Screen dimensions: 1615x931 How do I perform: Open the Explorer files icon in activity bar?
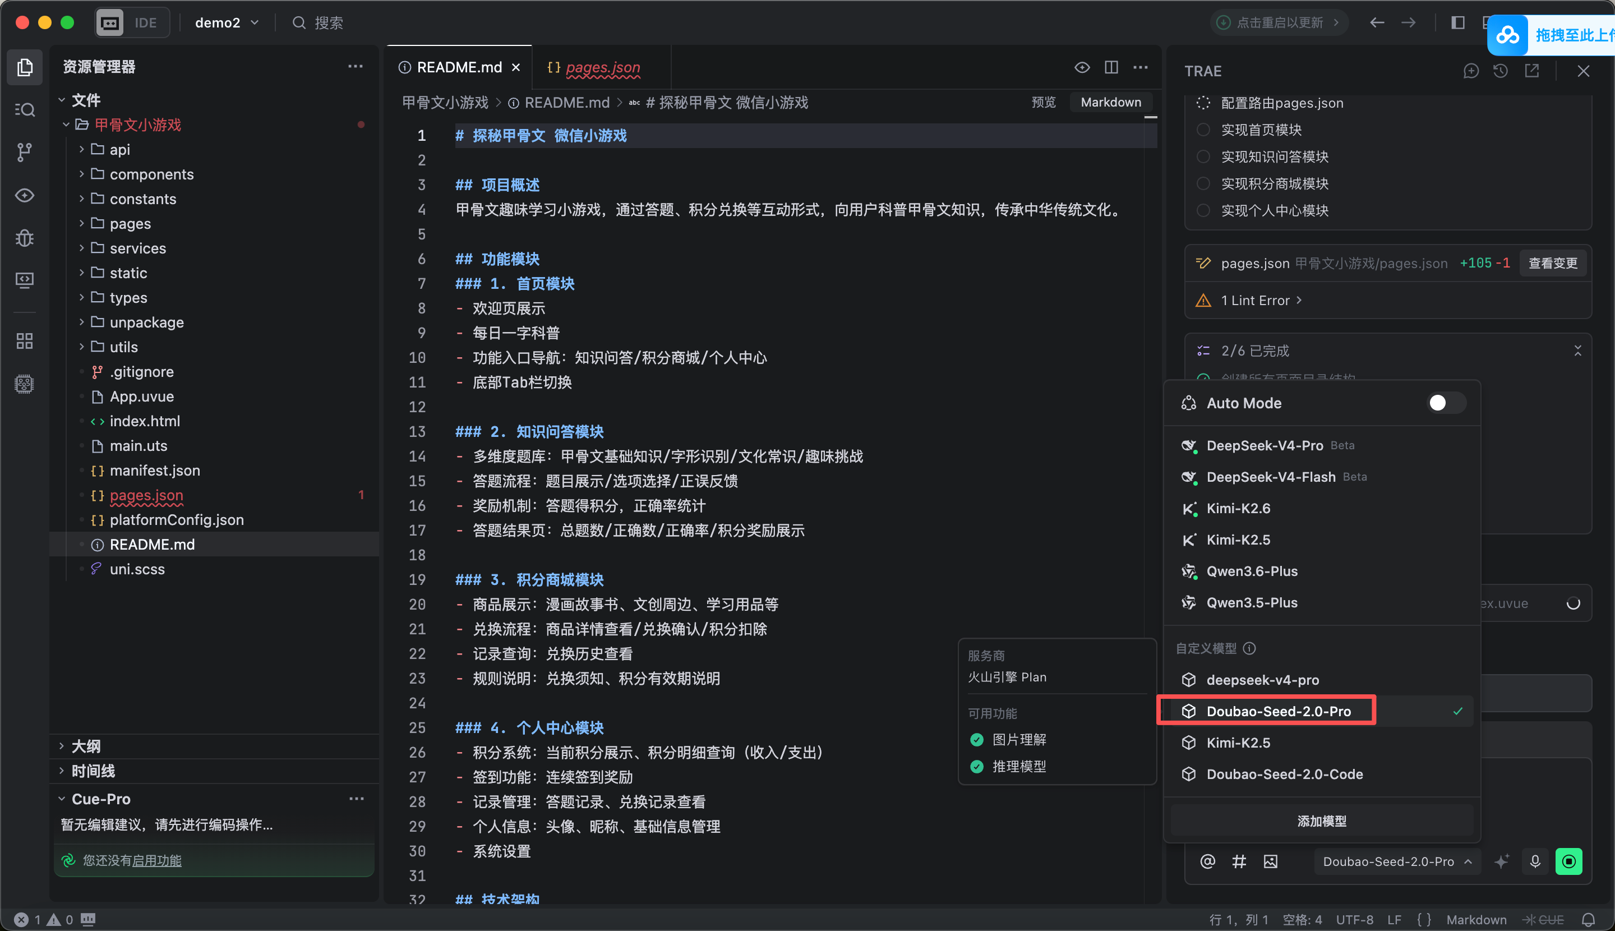24,67
